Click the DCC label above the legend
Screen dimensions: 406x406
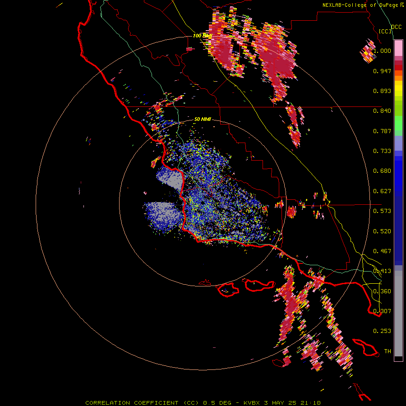397,27
